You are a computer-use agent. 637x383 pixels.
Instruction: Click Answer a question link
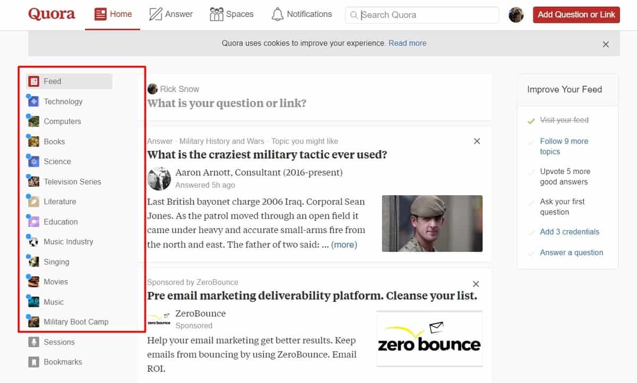[571, 253]
